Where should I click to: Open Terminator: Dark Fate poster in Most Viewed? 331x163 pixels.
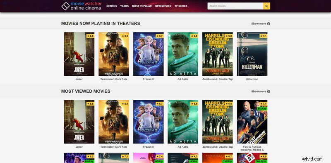(114, 122)
